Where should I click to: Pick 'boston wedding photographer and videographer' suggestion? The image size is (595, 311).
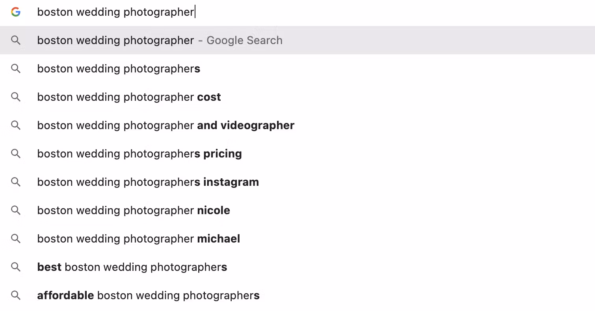pos(165,125)
